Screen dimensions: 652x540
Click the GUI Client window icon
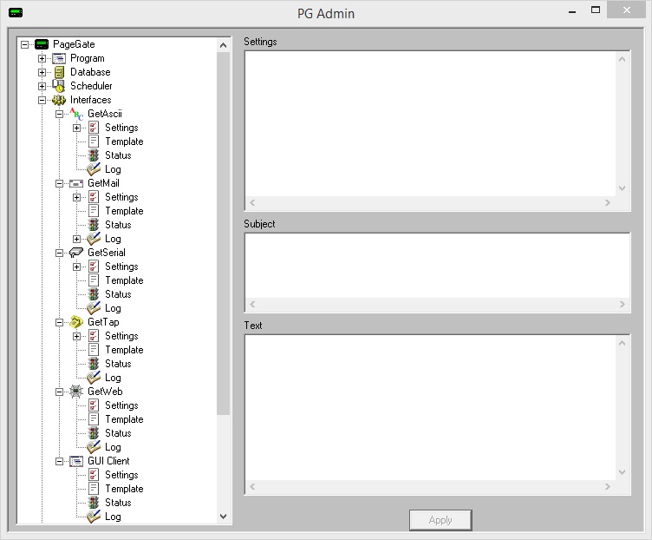coord(76,461)
